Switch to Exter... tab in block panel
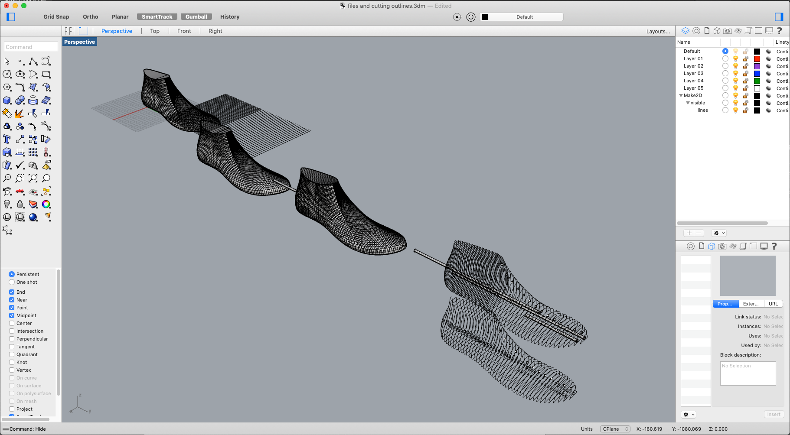The image size is (790, 435). tap(751, 304)
